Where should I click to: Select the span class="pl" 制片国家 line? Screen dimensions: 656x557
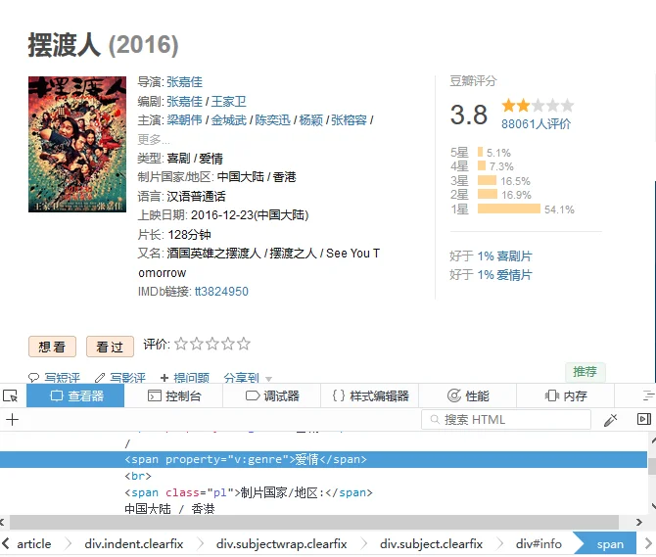[x=248, y=492]
